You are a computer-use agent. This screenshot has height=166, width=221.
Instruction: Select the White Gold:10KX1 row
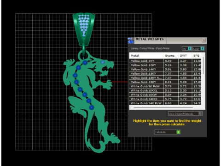[165, 90]
